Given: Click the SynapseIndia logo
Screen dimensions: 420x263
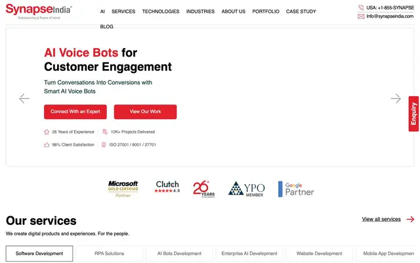Looking at the screenshot, I should click(39, 11).
